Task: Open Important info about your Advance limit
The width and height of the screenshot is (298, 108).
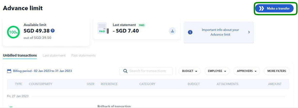Action: point(220,32)
